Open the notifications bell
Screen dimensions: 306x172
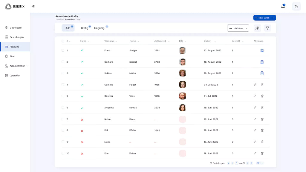[x=283, y=6]
